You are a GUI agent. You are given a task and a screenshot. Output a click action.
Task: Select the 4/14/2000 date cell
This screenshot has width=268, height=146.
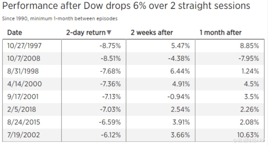[x=25, y=84]
